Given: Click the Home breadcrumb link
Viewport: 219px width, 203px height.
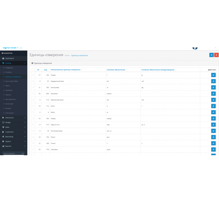Looking at the screenshot, I should click(67, 56).
